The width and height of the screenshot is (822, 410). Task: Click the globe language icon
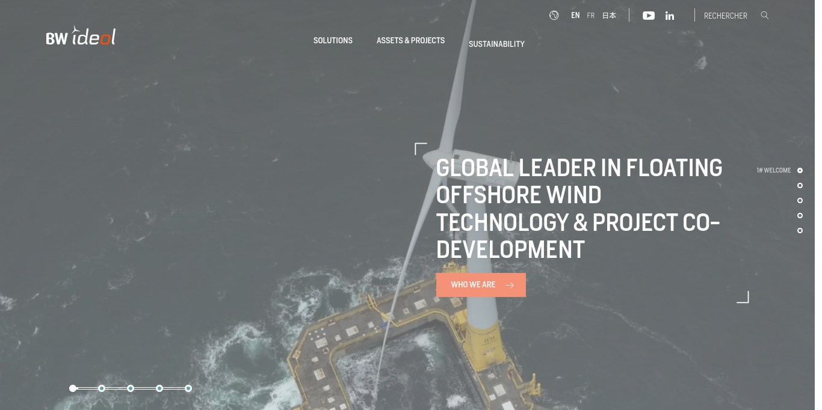(554, 15)
